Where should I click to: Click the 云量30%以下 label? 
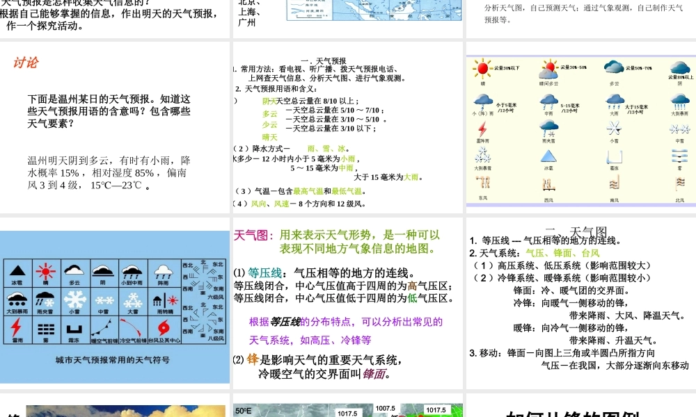[x=507, y=68]
